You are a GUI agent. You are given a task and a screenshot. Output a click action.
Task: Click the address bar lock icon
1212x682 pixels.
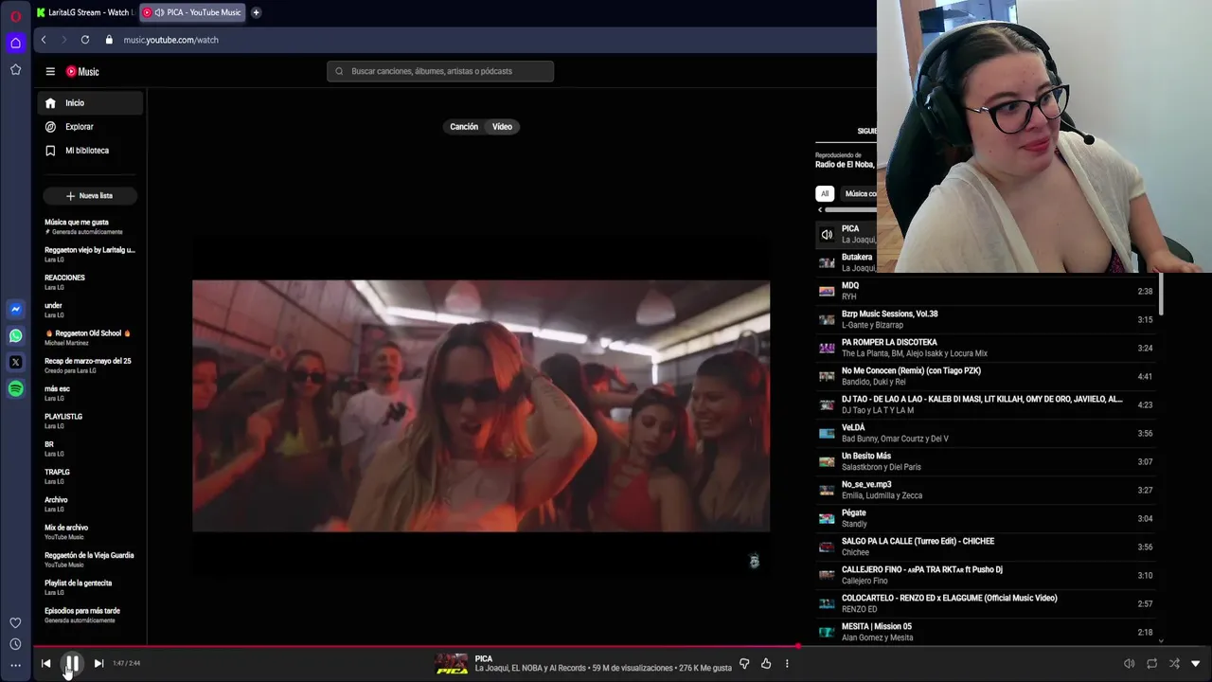coord(109,40)
